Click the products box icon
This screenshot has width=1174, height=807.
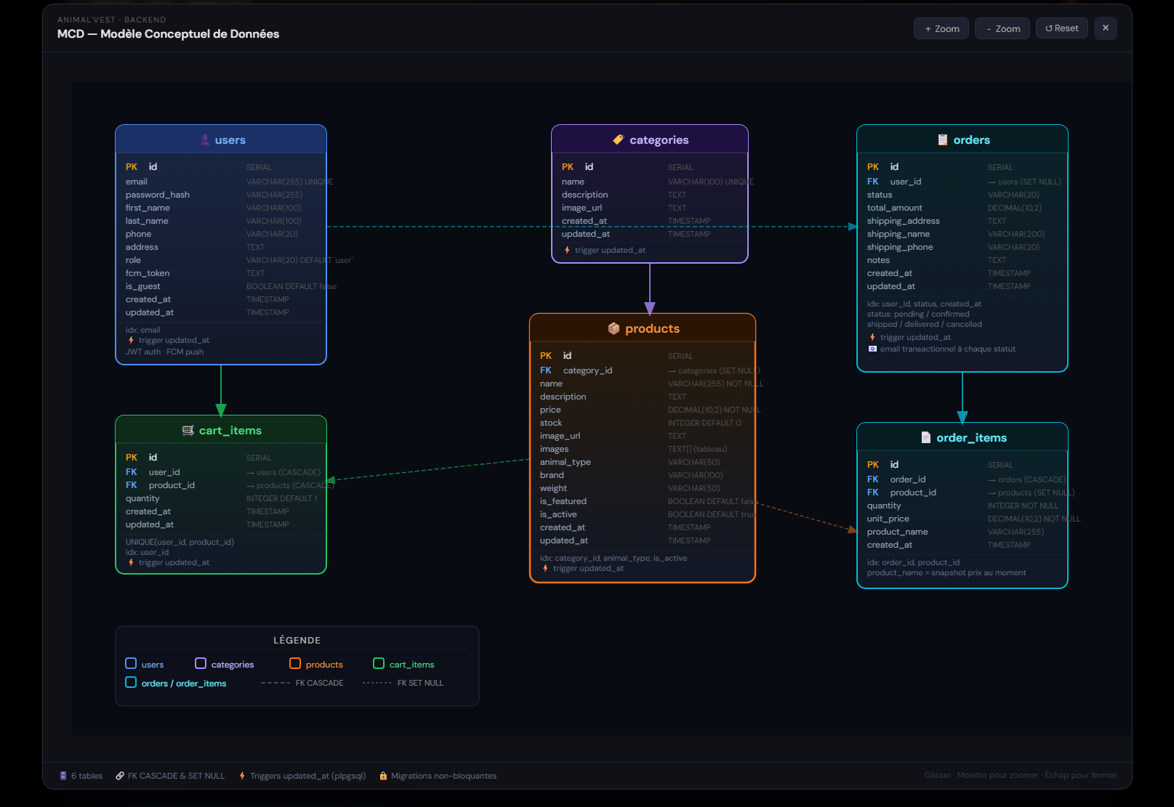click(x=614, y=328)
